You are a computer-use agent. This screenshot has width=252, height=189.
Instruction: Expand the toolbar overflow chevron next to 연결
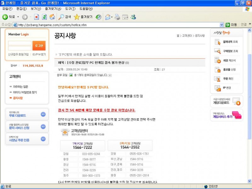(250, 24)
